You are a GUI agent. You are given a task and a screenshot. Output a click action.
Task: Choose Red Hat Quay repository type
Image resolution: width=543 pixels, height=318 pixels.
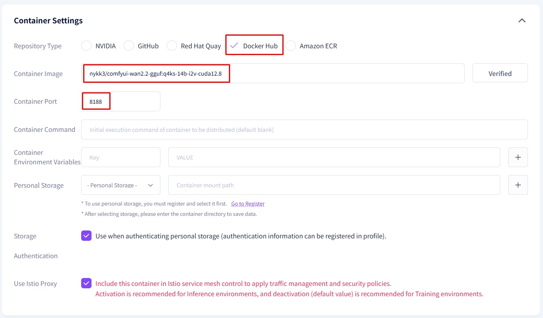pyautogui.click(x=172, y=46)
